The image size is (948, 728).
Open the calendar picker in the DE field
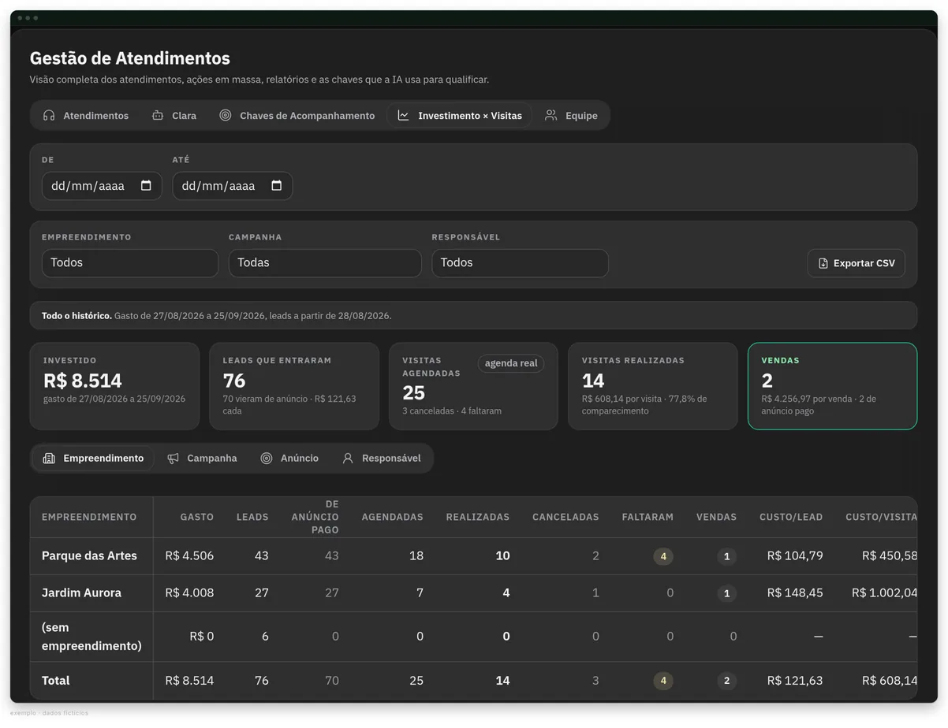pyautogui.click(x=146, y=185)
